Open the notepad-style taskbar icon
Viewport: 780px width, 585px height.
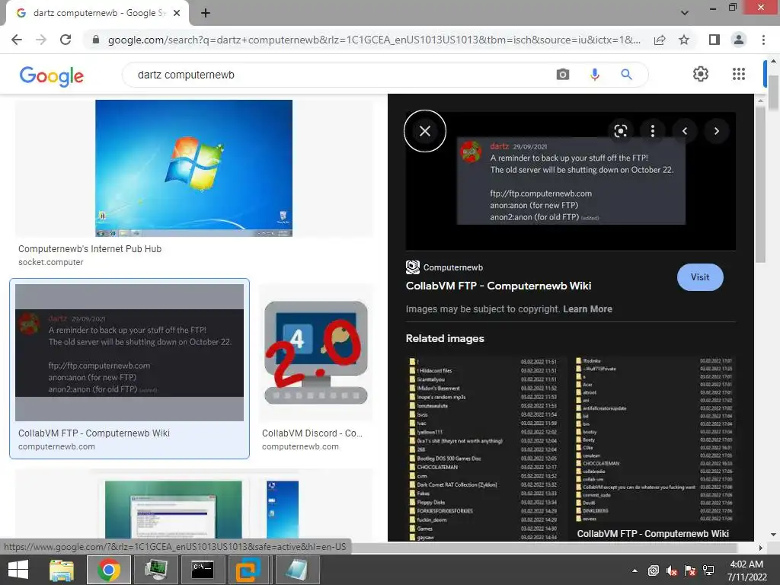pyautogui.click(x=296, y=570)
